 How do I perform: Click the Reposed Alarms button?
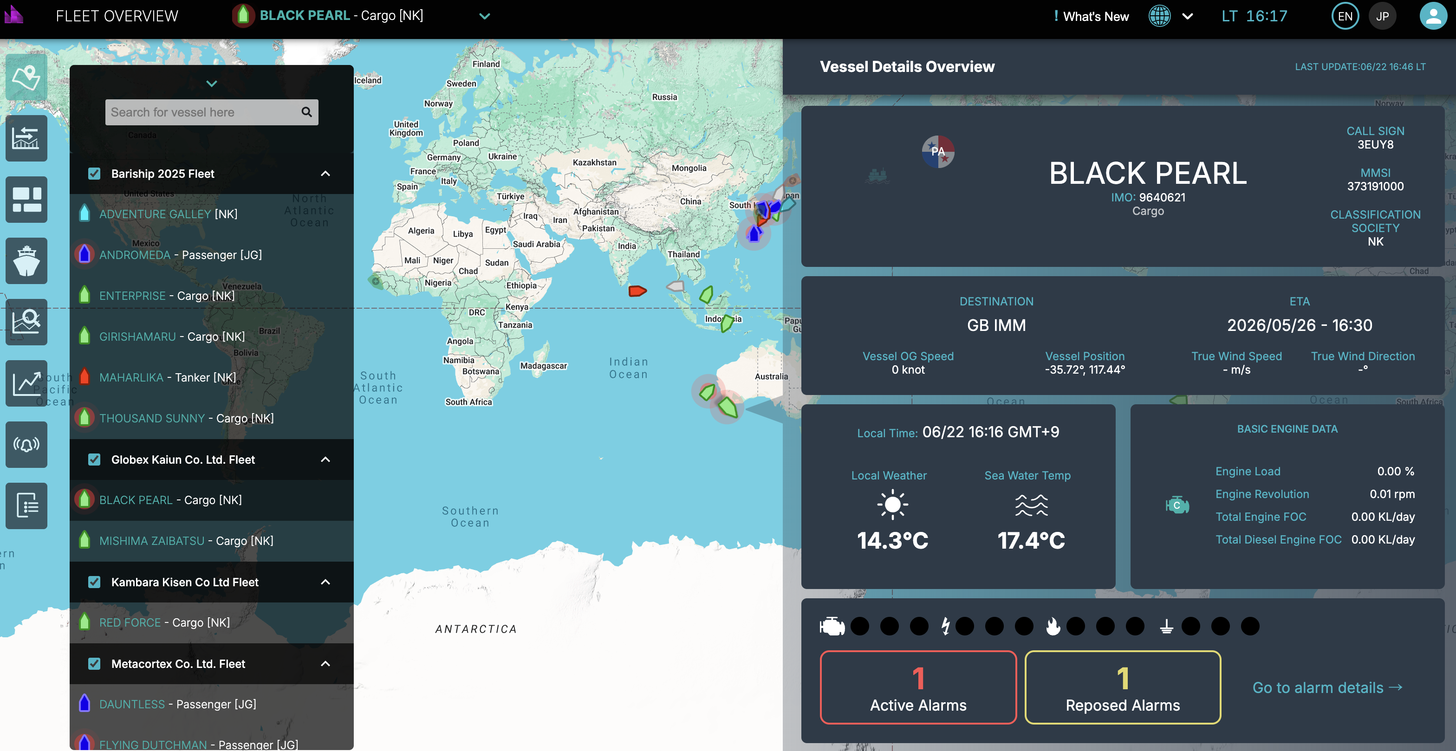pyautogui.click(x=1123, y=687)
